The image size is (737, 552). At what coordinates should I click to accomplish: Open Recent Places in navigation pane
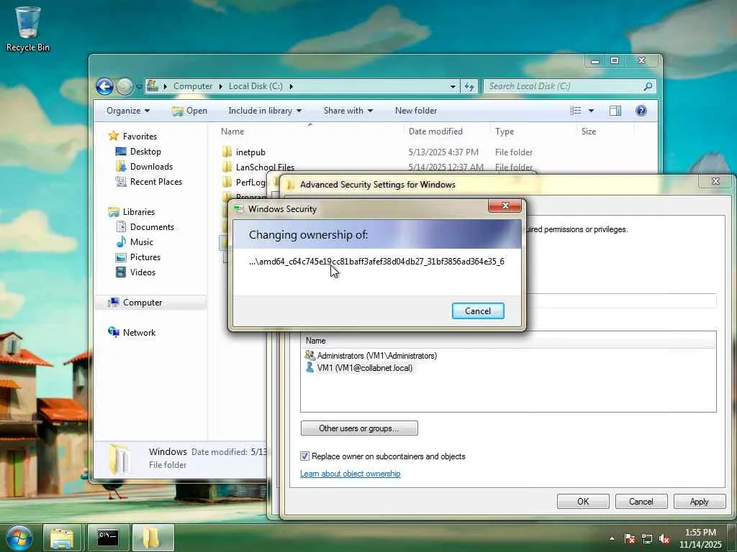(155, 182)
